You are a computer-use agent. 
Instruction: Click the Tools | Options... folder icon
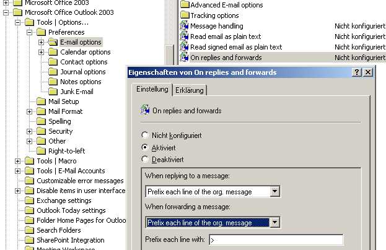29,22
